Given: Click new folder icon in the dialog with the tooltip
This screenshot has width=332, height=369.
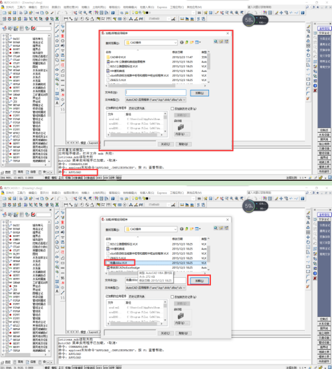Looking at the screenshot, I should [x=192, y=229].
